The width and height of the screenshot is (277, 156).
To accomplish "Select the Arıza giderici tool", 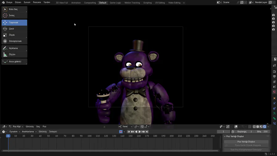I will click(x=14, y=61).
